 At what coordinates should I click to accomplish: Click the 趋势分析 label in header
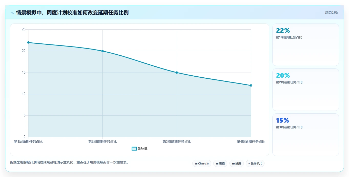(332, 12)
